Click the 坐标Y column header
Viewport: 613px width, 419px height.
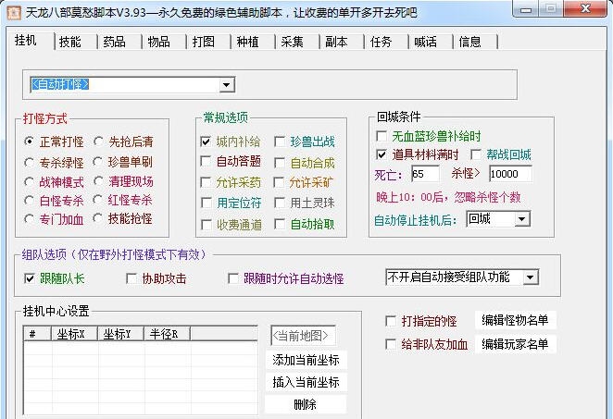[120, 334]
